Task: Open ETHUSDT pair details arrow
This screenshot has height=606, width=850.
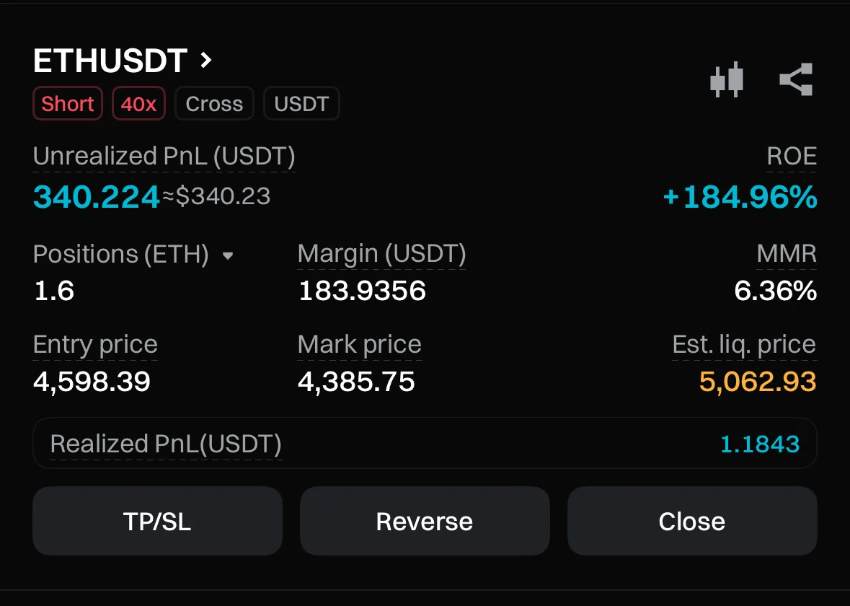Action: [x=206, y=60]
